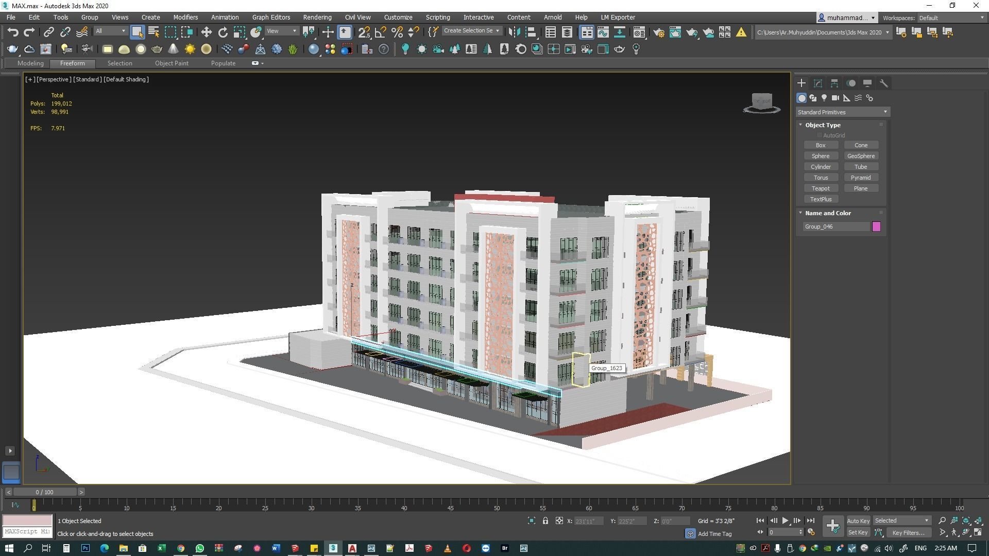Open the Rendered Frame Window icon
The height and width of the screenshot is (556, 989).
click(675, 32)
